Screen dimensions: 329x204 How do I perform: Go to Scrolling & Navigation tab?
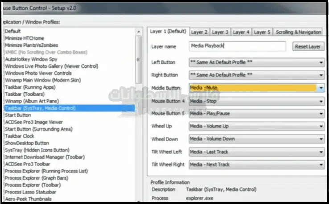coord(298,32)
